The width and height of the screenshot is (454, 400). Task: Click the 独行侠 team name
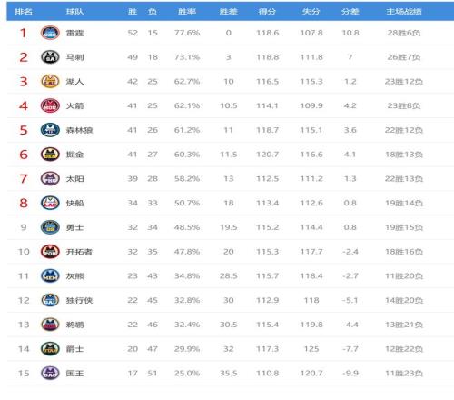click(79, 300)
